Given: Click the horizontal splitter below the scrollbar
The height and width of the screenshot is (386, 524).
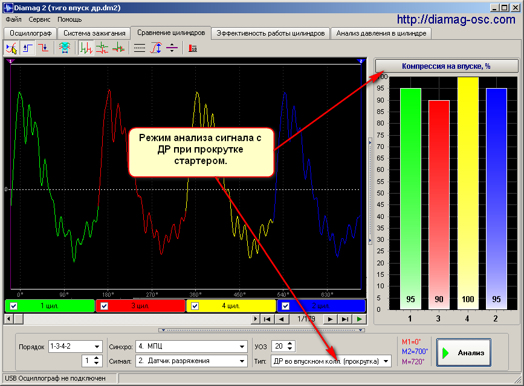Looking at the screenshot, I should 262,330.
